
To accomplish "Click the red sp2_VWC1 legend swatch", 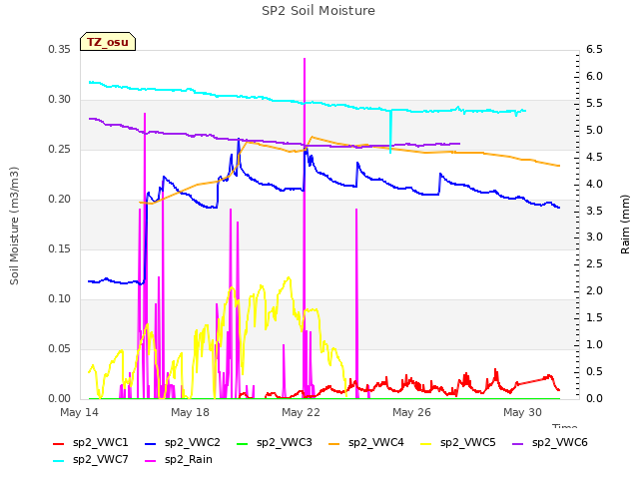I will click(x=58, y=444).
